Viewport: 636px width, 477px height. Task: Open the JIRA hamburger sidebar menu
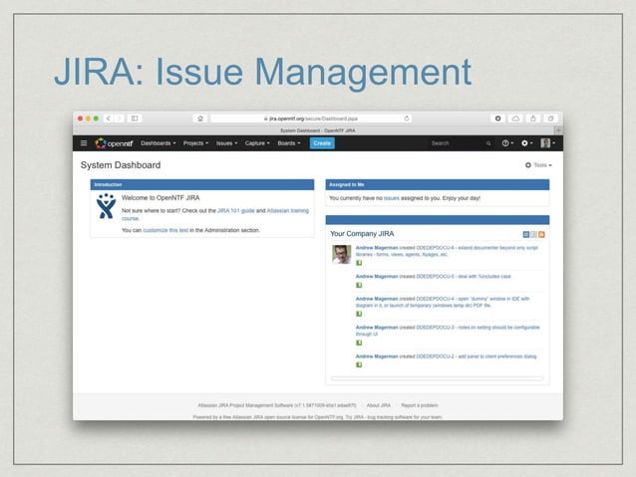[84, 143]
